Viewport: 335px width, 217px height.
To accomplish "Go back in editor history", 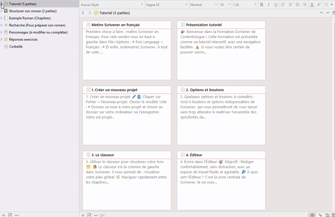I will tap(83, 13).
